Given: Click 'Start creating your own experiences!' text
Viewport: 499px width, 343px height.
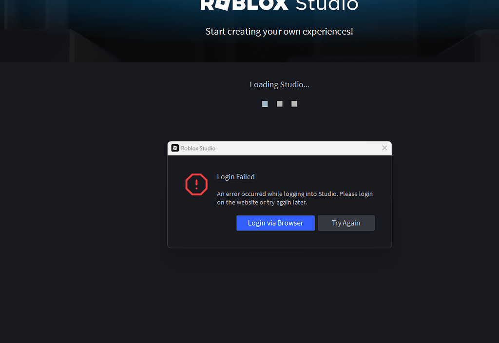Looking at the screenshot, I should click(x=279, y=32).
